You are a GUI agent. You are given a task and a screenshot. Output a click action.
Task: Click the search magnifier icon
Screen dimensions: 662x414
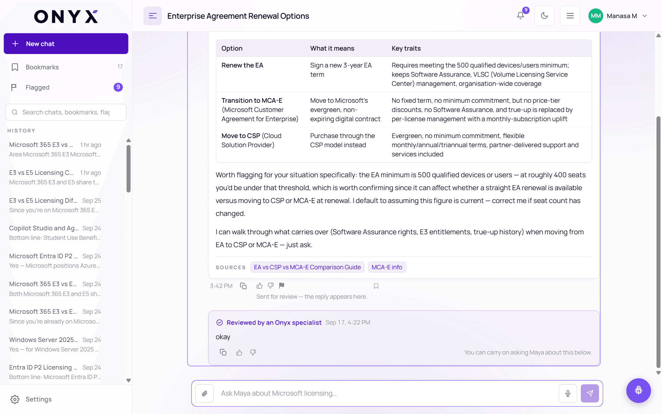(15, 112)
